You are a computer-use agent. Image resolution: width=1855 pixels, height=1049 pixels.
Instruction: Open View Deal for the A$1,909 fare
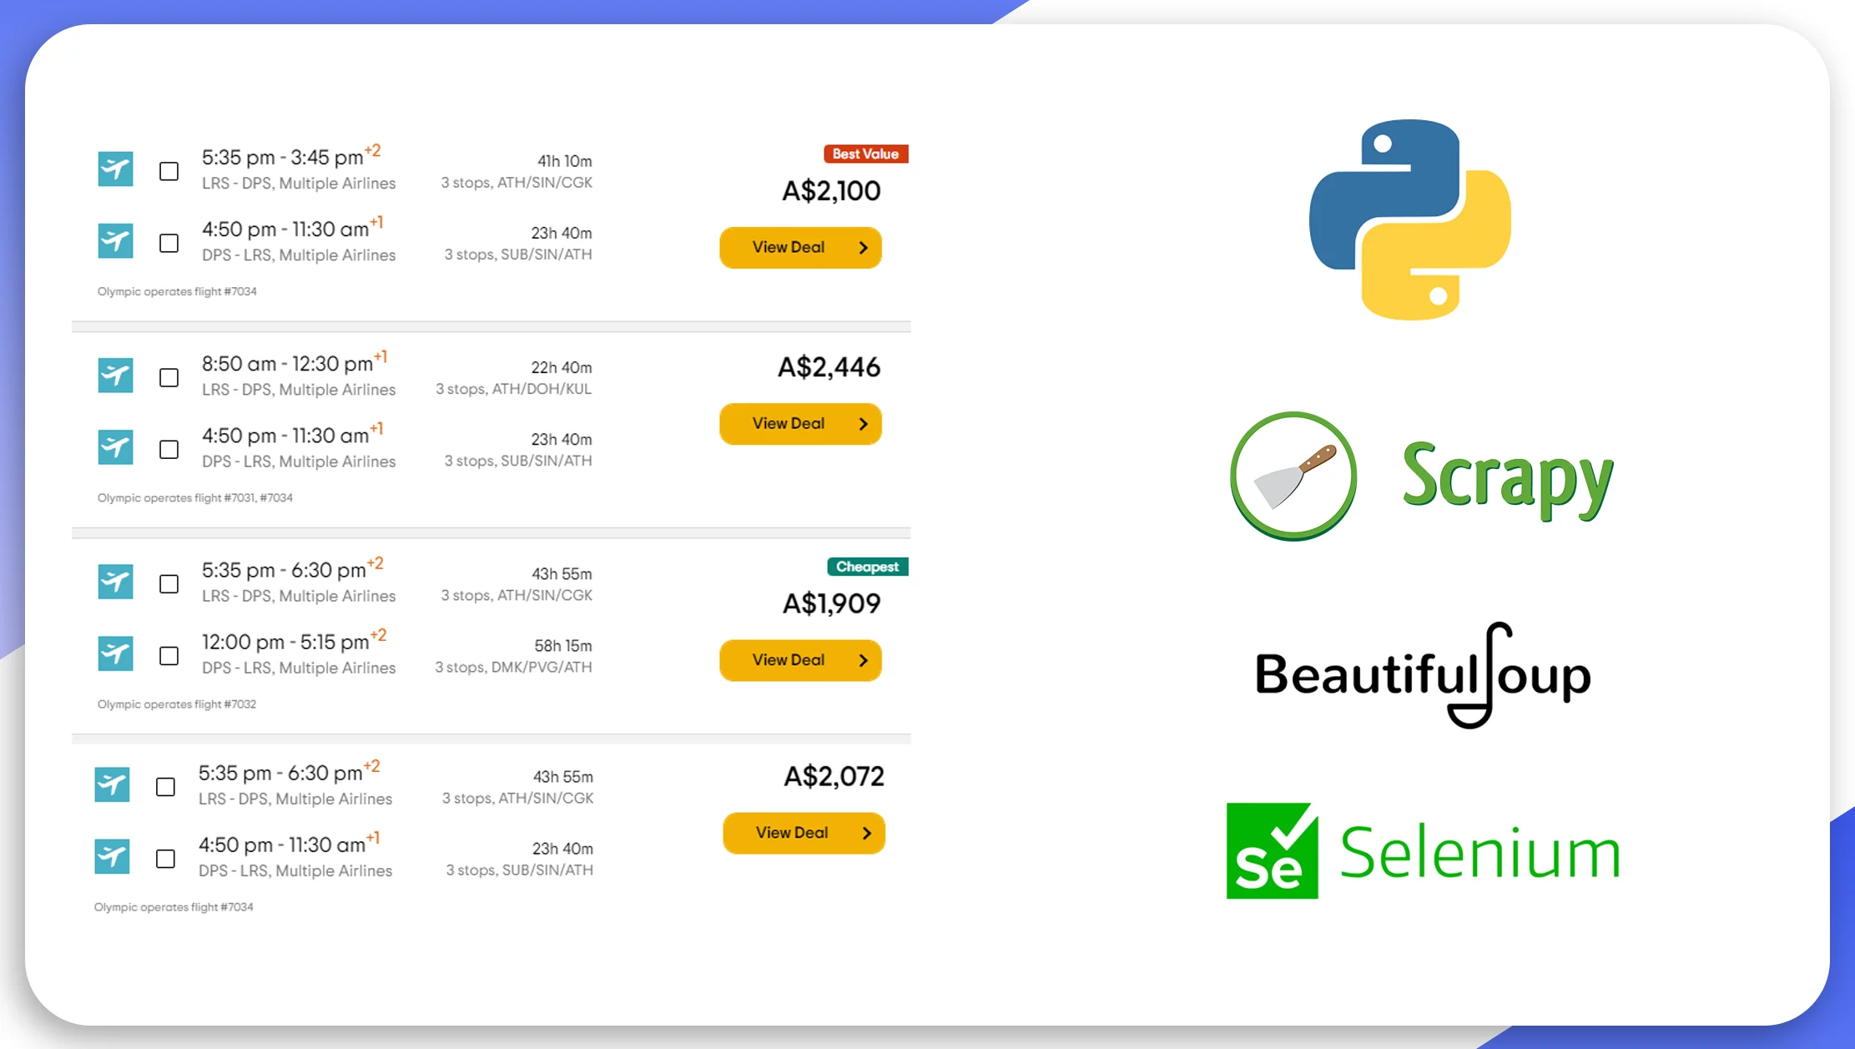[x=800, y=659]
